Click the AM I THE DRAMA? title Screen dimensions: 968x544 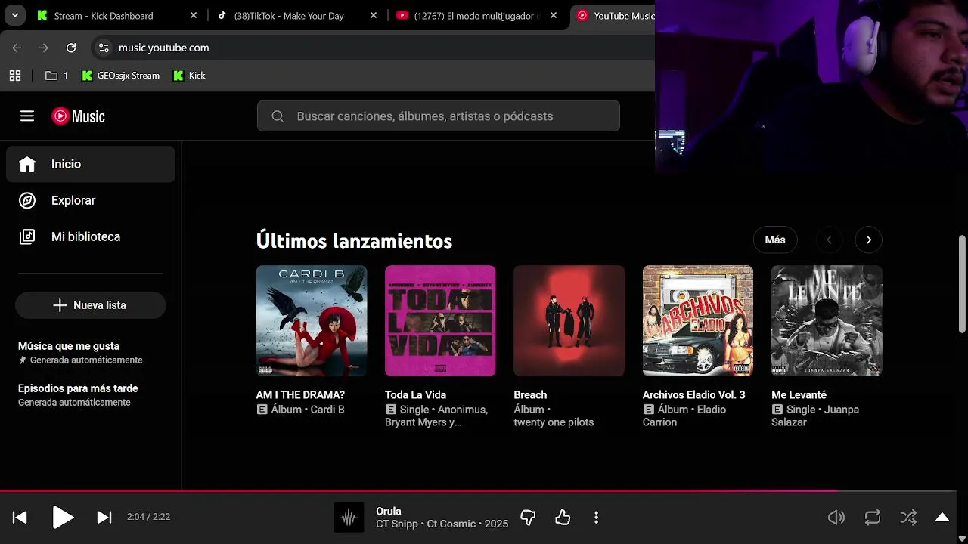300,395
